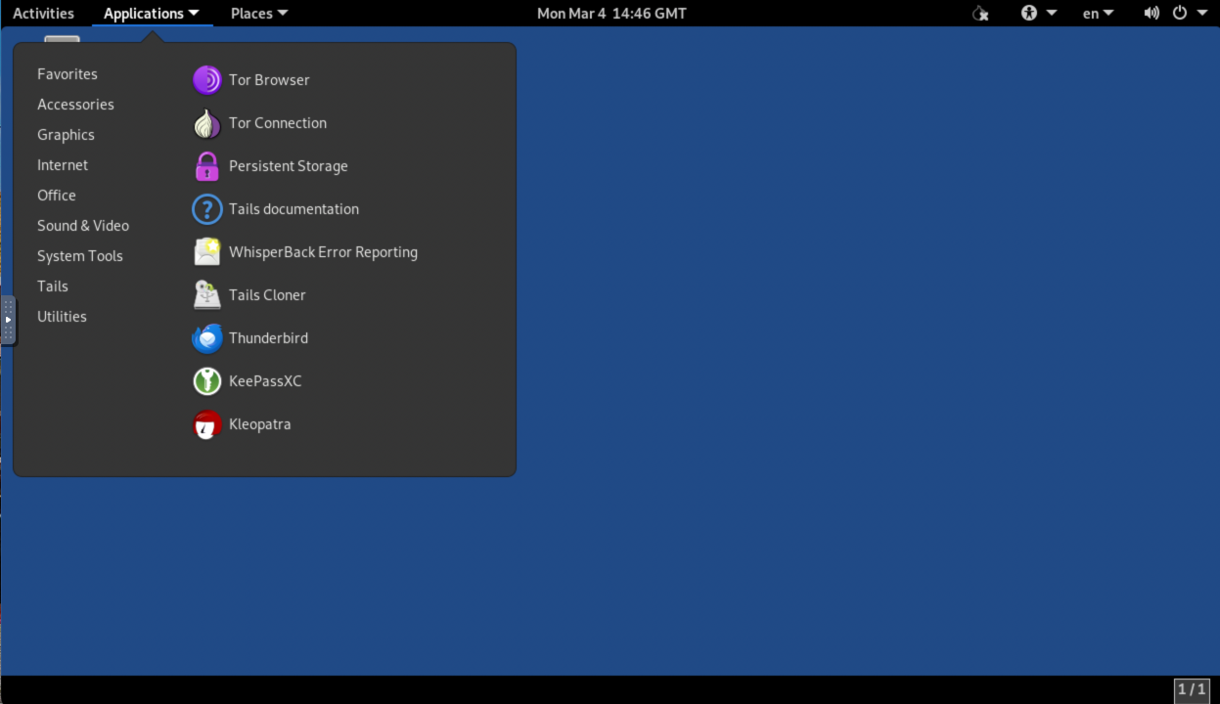Click the volume speaker icon in top bar

point(1152,14)
